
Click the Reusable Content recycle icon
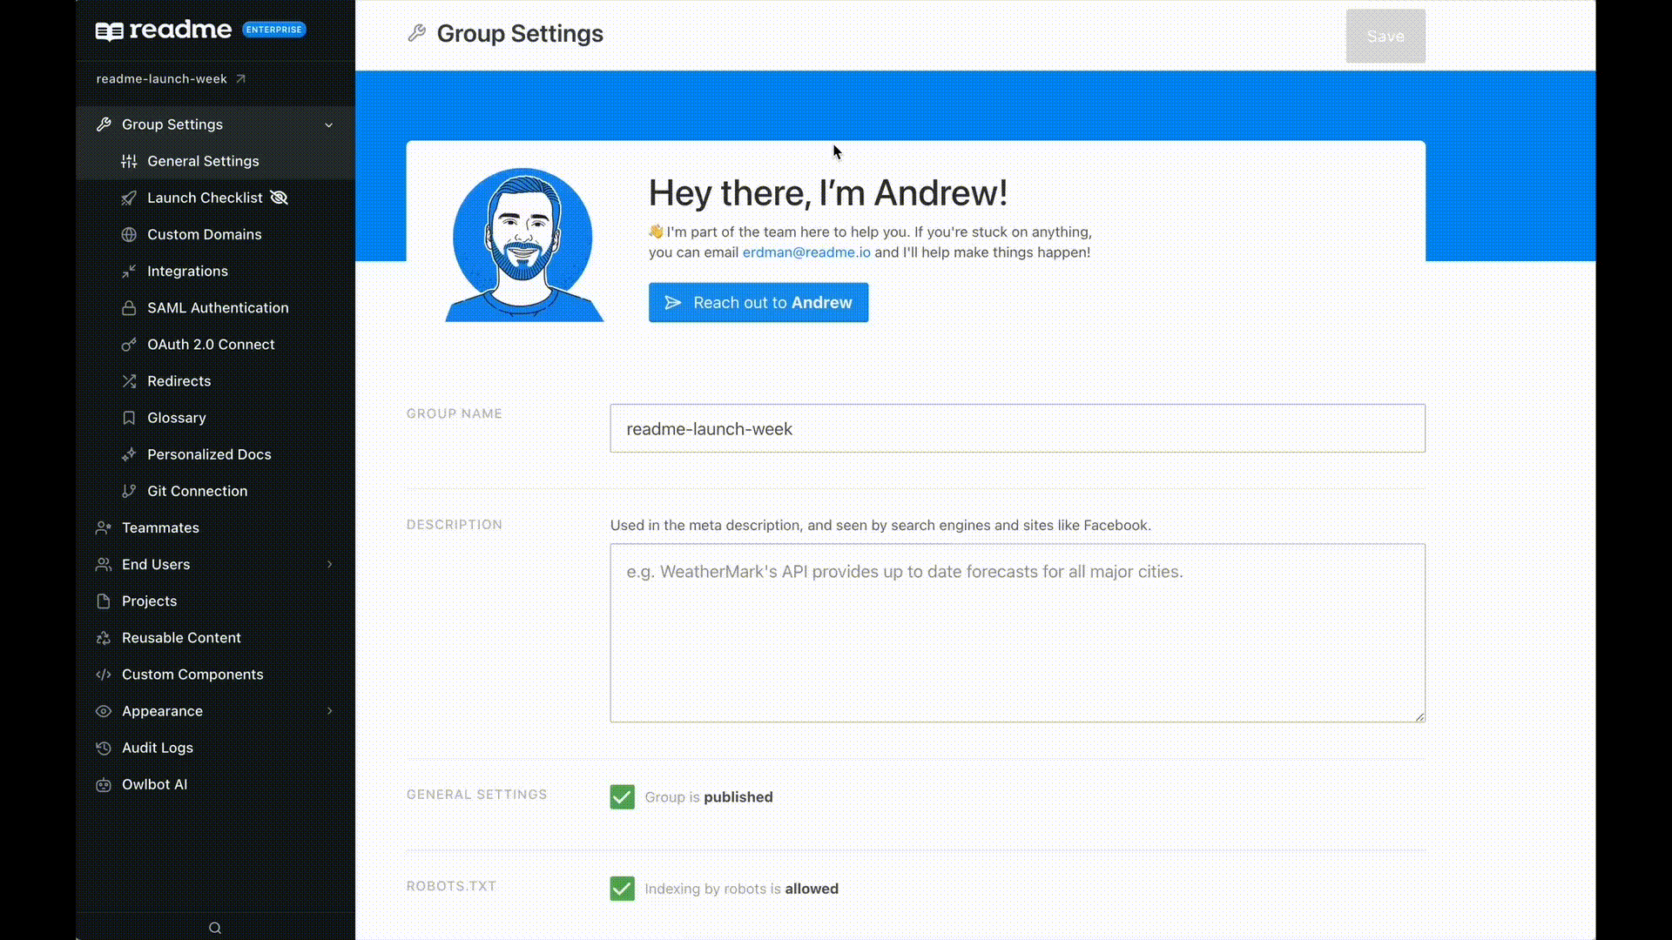(x=104, y=638)
